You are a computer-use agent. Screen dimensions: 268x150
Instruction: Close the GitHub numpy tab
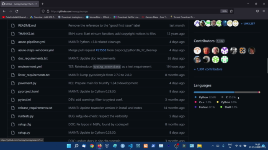click(x=36, y=4)
